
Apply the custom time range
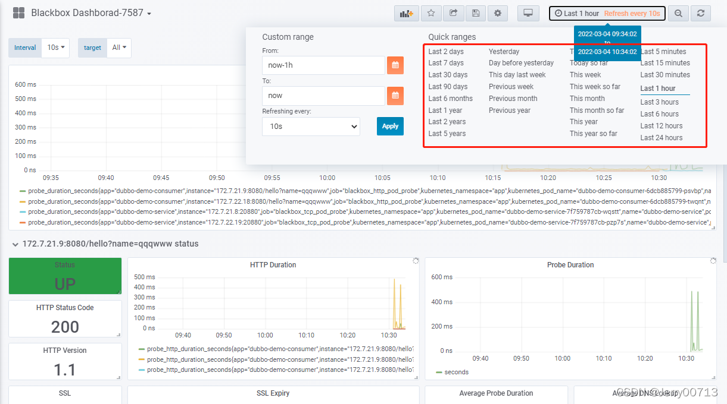tap(390, 126)
